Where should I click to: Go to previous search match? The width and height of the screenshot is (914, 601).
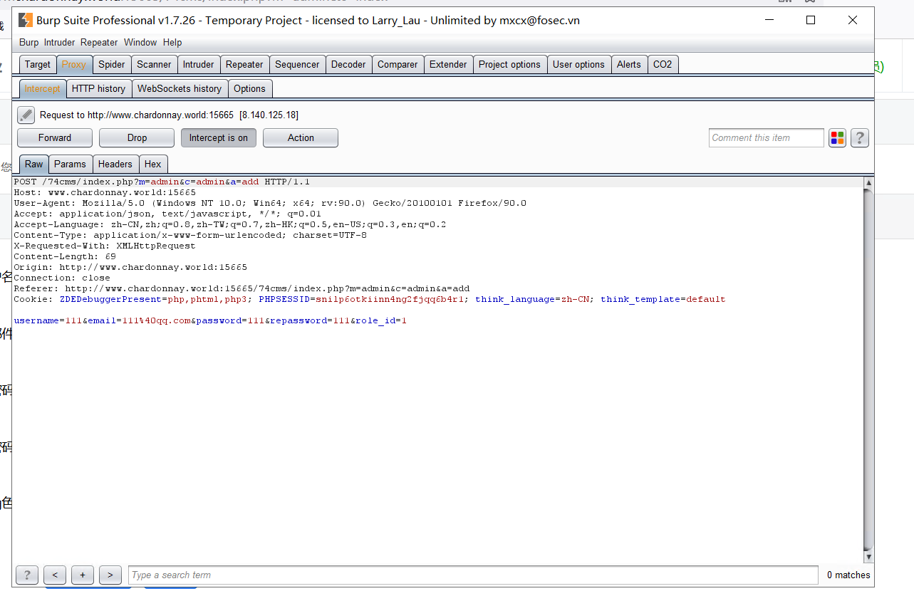coord(55,575)
